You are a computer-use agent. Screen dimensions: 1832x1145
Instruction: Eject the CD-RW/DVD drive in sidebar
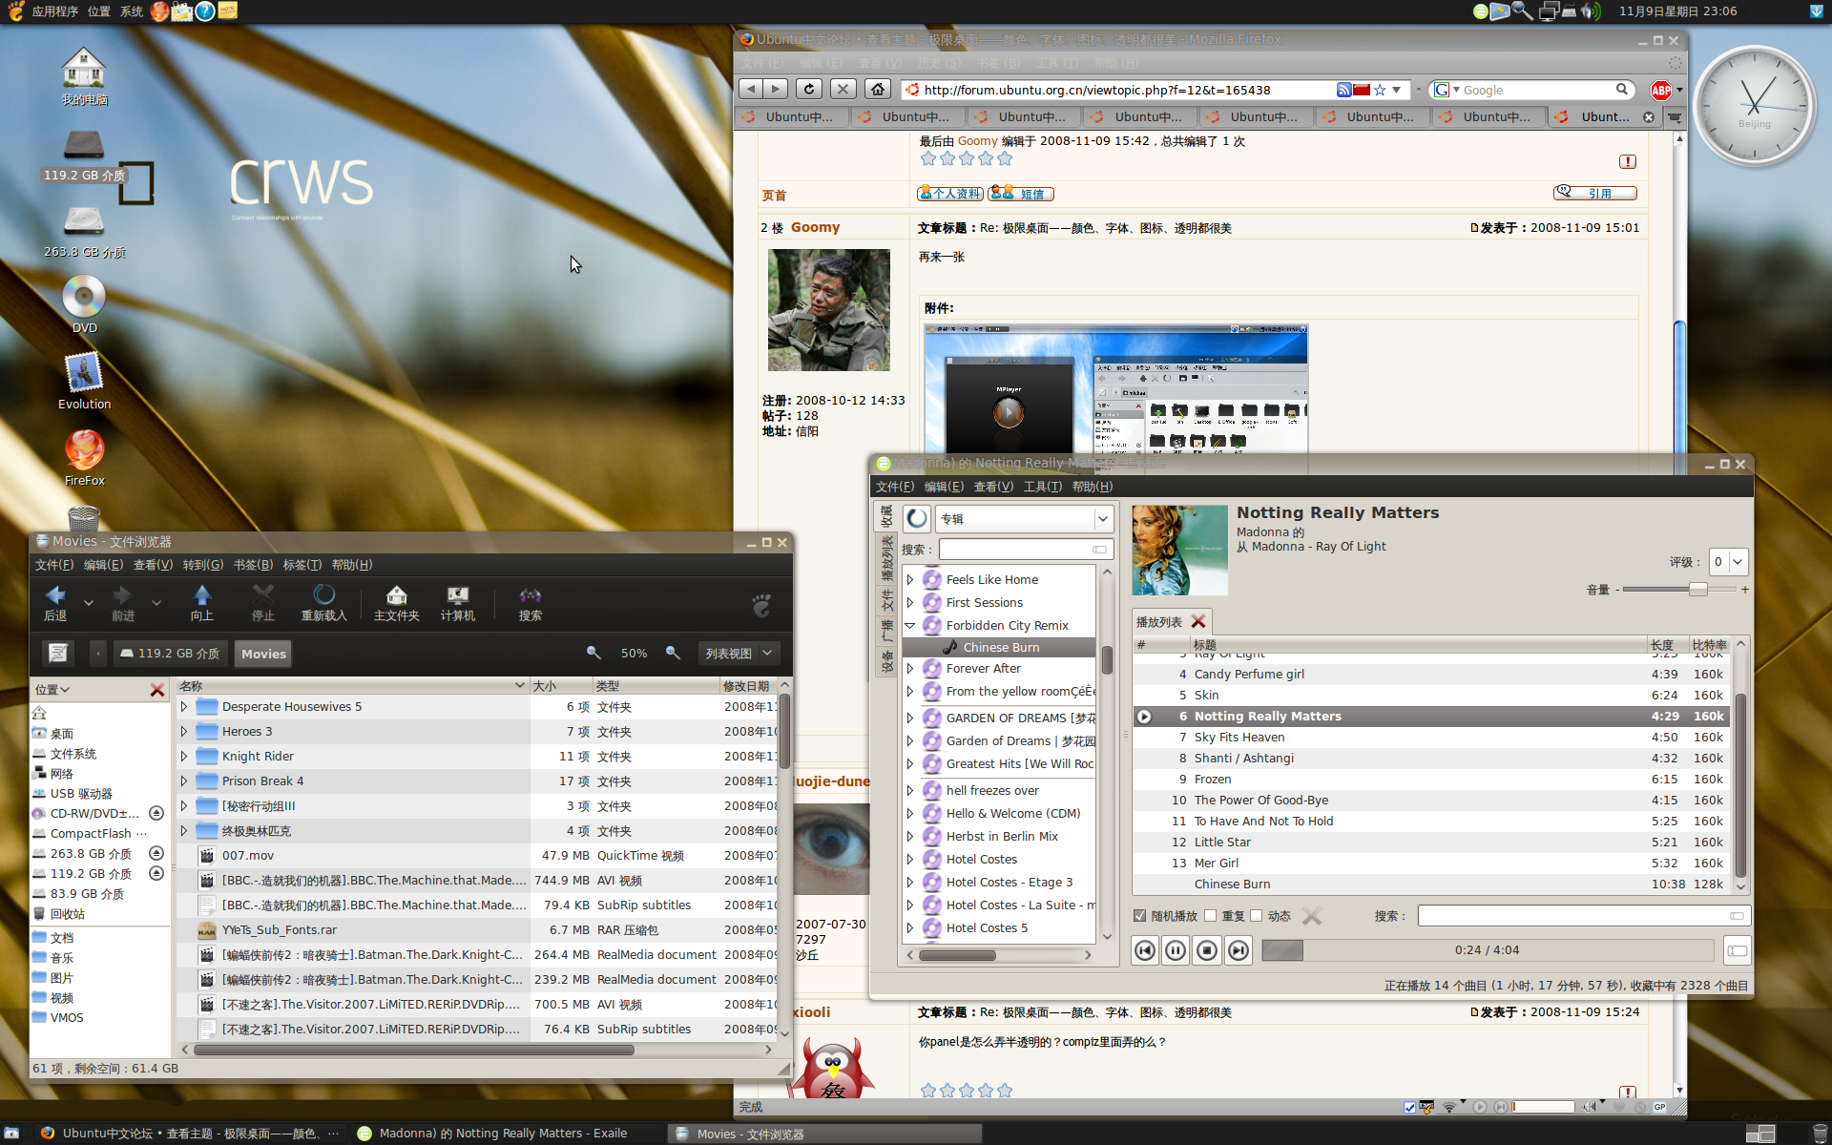[156, 813]
